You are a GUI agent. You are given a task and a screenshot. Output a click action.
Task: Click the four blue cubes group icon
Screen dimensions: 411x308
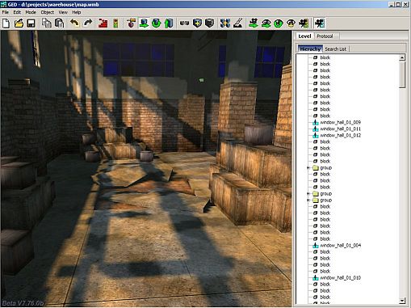coord(225,23)
